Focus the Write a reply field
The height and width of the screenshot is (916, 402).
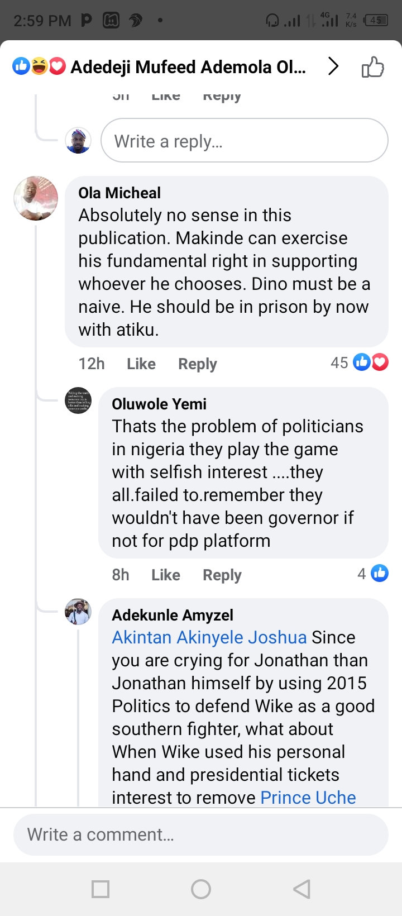click(x=244, y=141)
